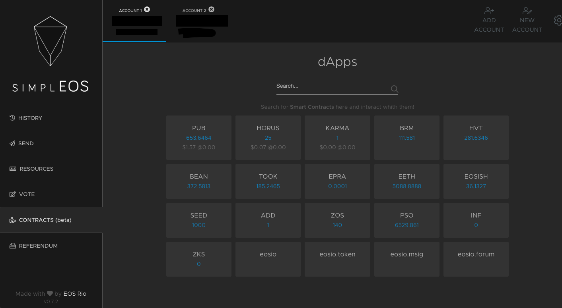The height and width of the screenshot is (308, 562).
Task: Select the PUB token card
Action: click(x=199, y=138)
